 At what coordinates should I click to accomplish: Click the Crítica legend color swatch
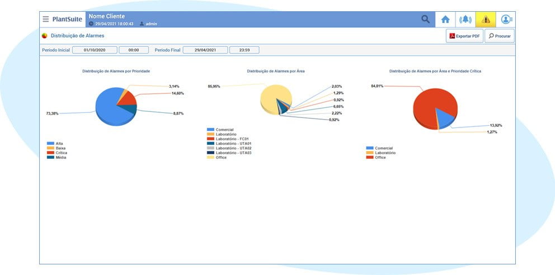50,153
